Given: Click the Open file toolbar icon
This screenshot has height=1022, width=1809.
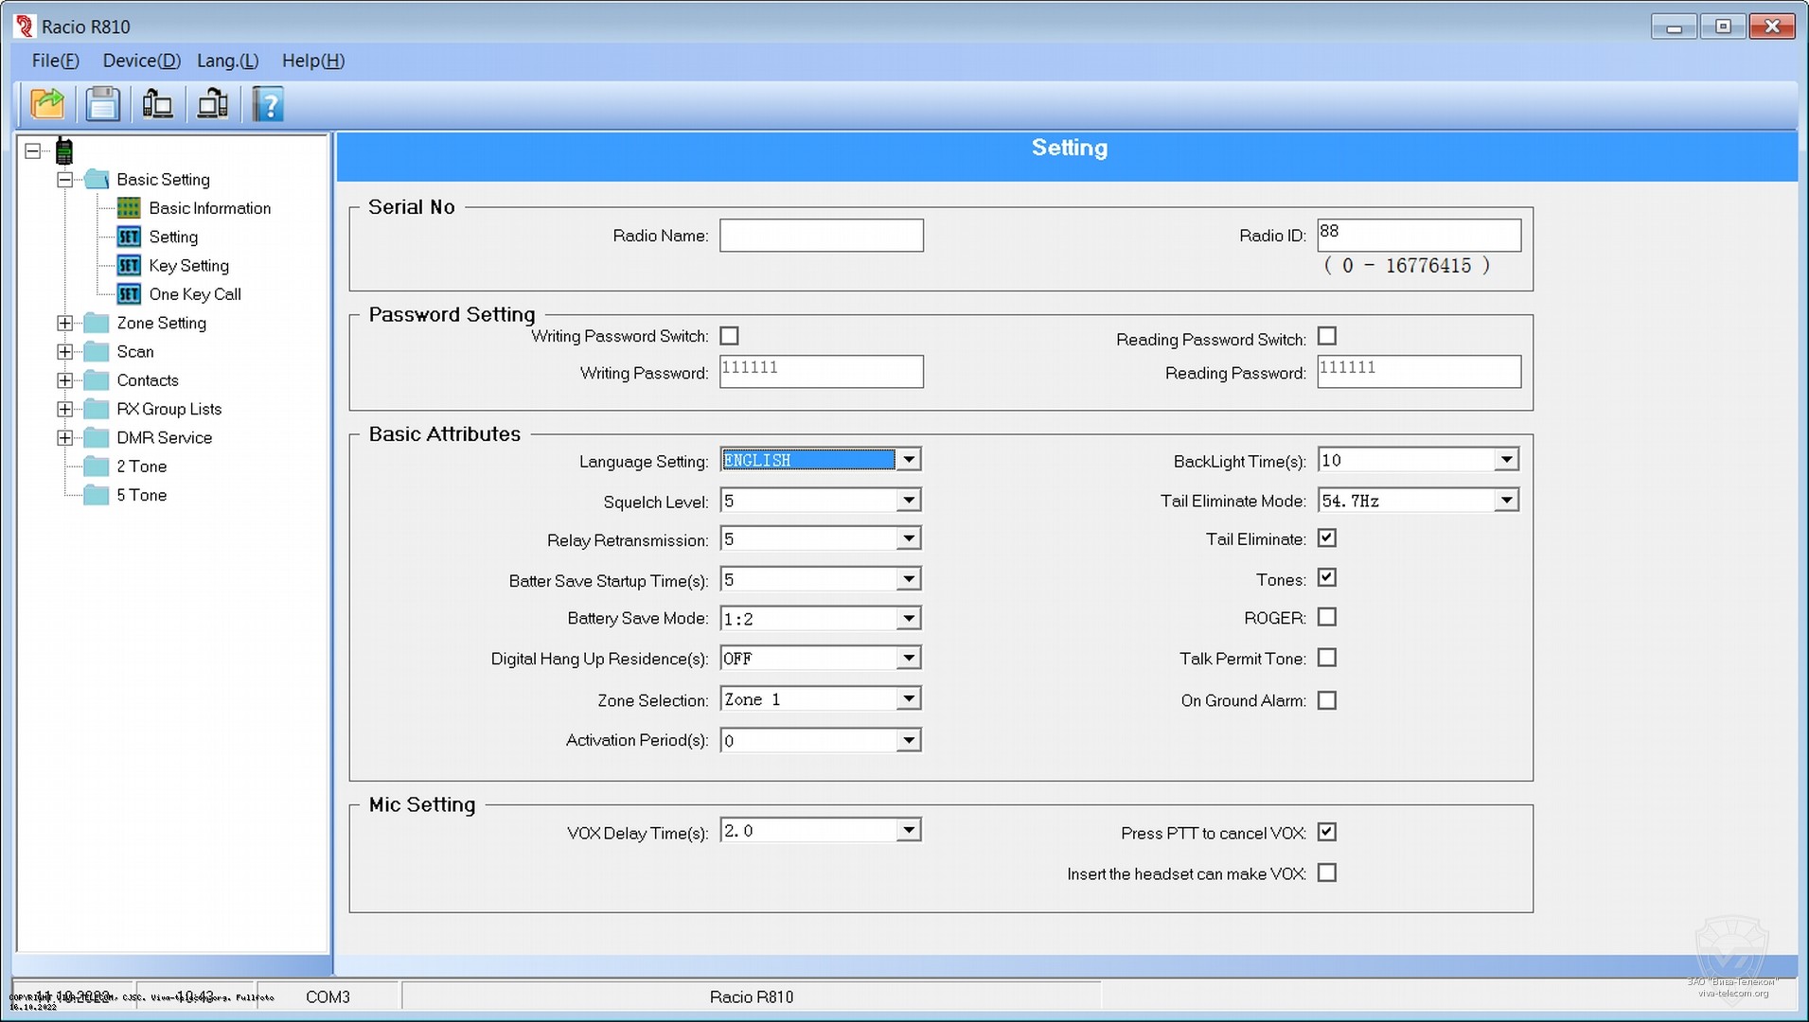Looking at the screenshot, I should point(47,104).
